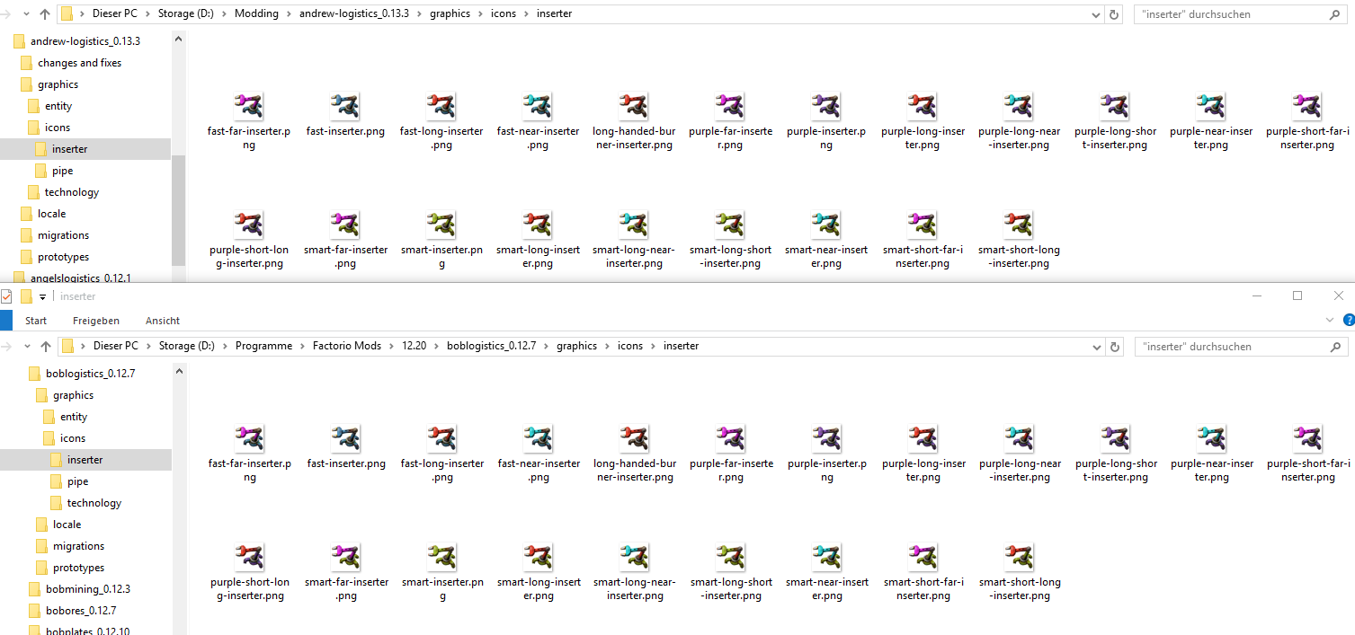Open the Freigeben ribbon tab
The height and width of the screenshot is (635, 1355).
pos(96,321)
